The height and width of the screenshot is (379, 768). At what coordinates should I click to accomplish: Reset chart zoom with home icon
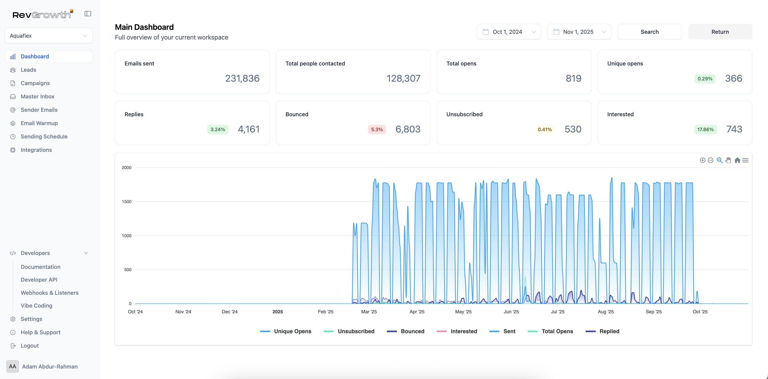pos(737,160)
